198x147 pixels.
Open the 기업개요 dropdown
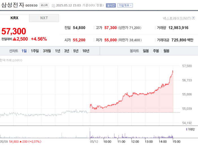(x=125, y=5)
